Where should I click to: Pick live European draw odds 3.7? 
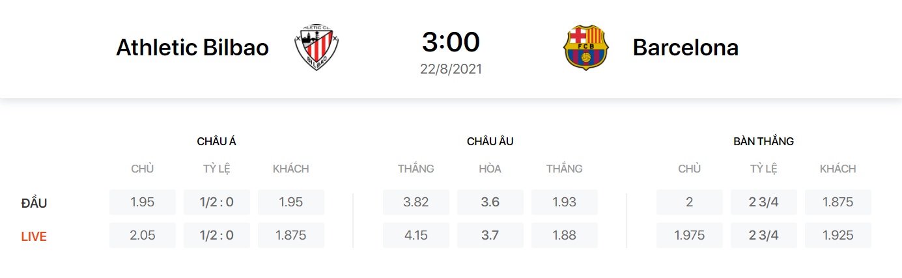tap(490, 235)
